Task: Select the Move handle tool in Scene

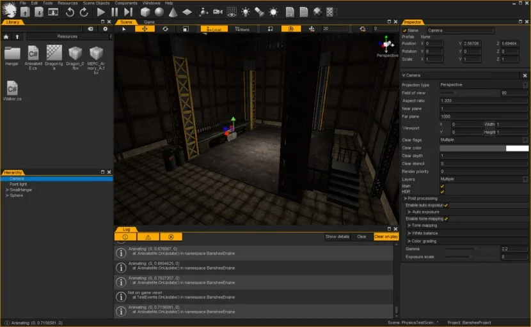Action: click(x=145, y=29)
